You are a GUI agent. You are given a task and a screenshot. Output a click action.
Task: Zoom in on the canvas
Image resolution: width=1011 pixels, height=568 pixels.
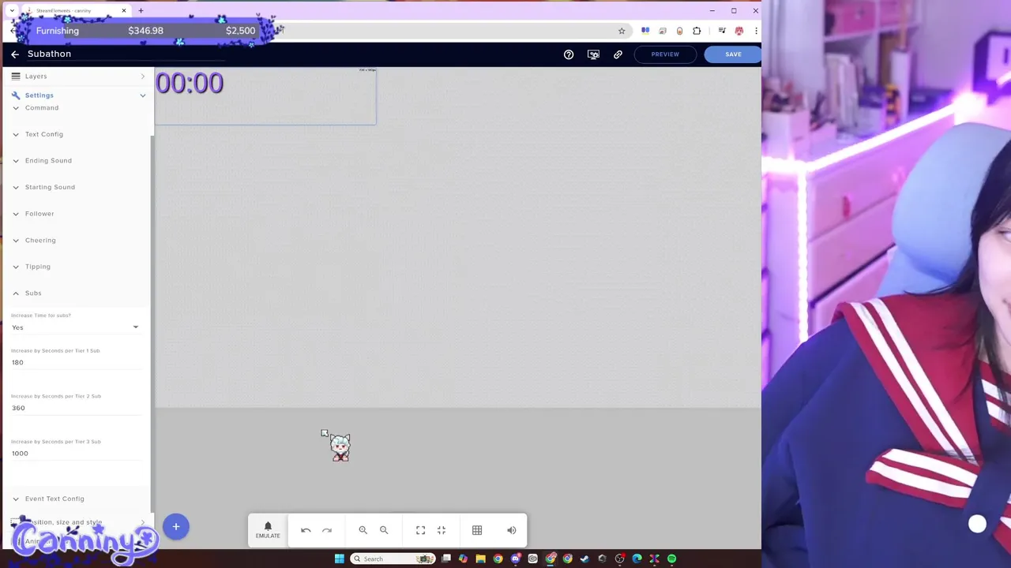point(363,530)
